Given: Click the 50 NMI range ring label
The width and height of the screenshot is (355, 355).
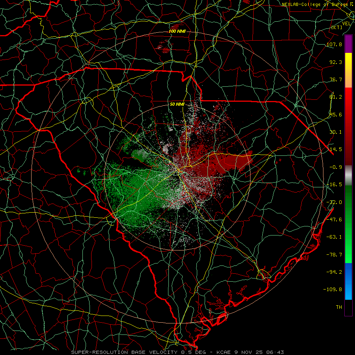Looking at the screenshot, I should tap(177, 105).
